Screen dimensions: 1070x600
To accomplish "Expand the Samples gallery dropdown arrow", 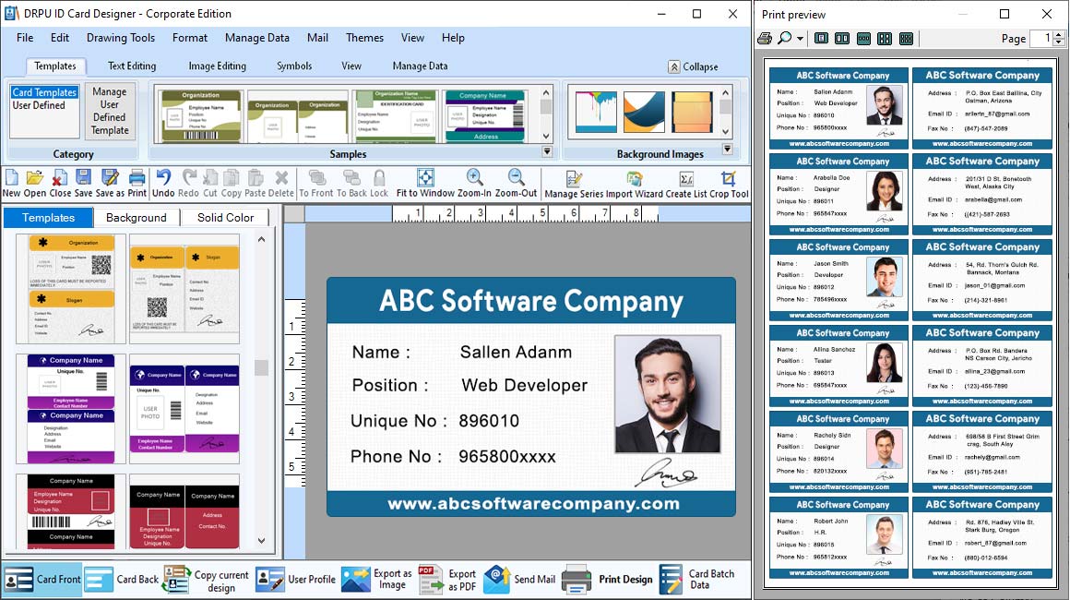I will (x=547, y=151).
